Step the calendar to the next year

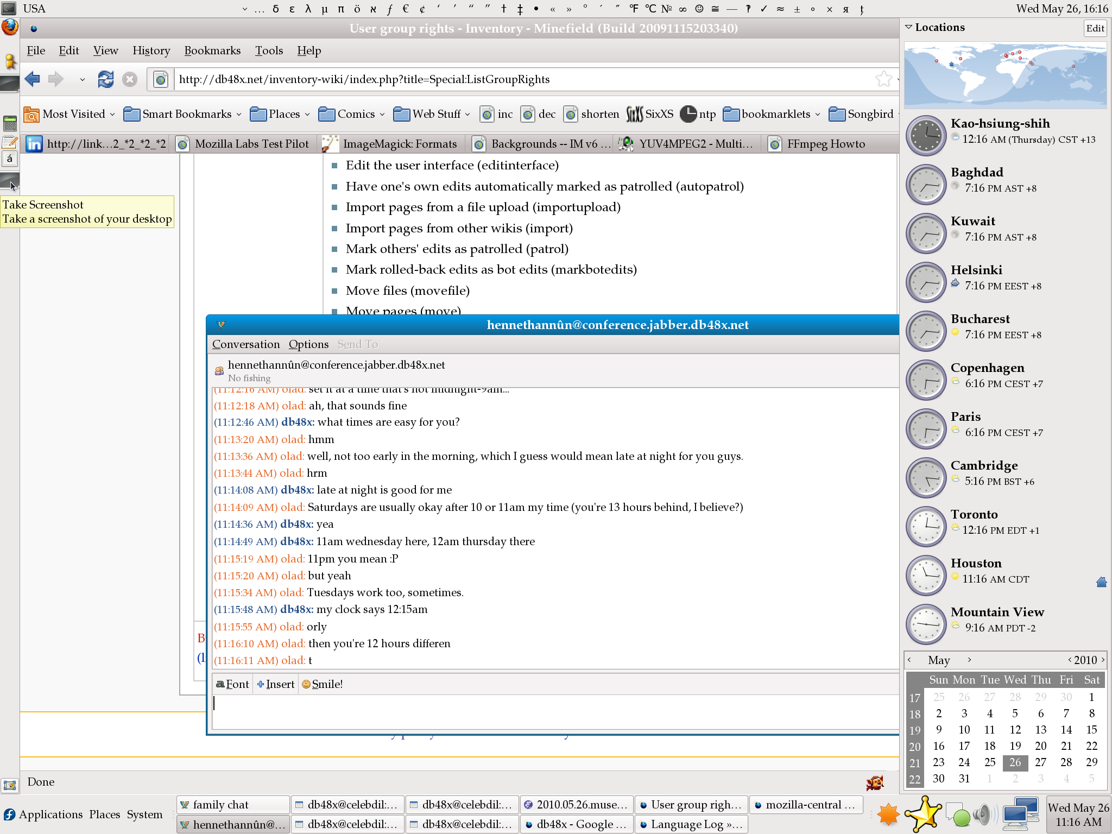[1103, 660]
